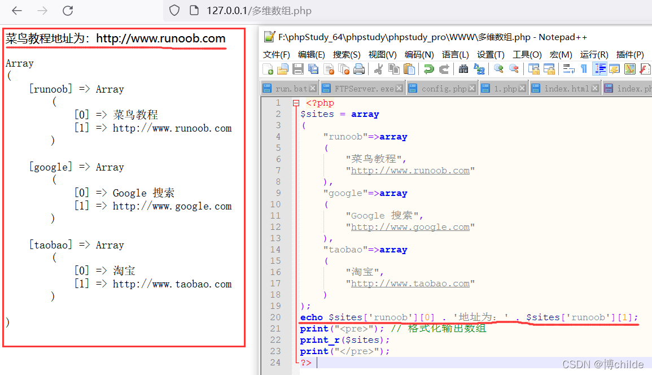Open Replace toolbar icon
Screen dimensions: 652x375
coord(479,69)
